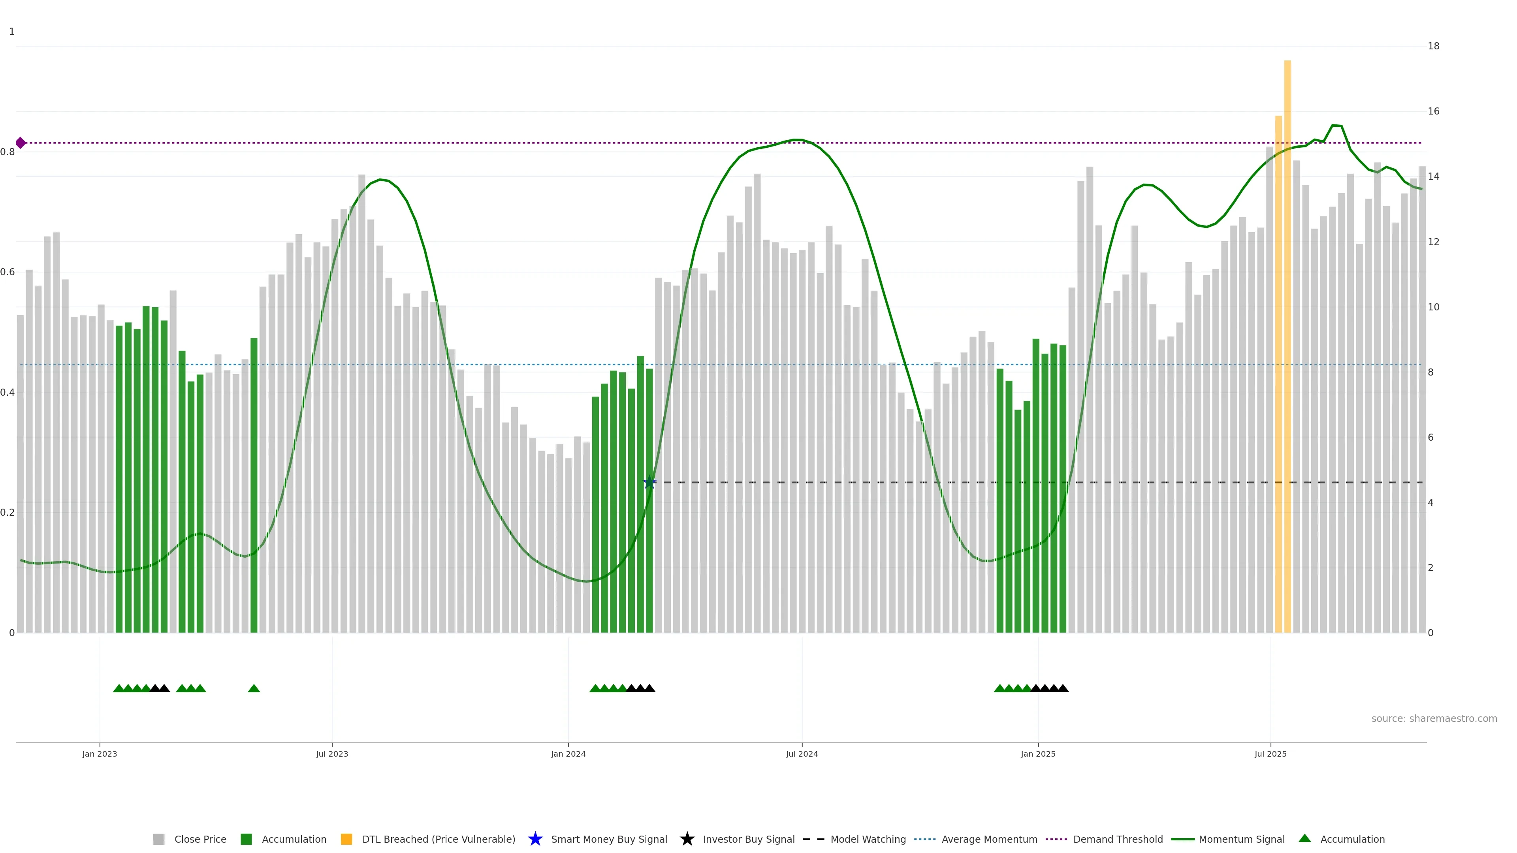Click the Jan 2025 x-axis label
Viewport: 1517px width, 853px height.
[1038, 753]
